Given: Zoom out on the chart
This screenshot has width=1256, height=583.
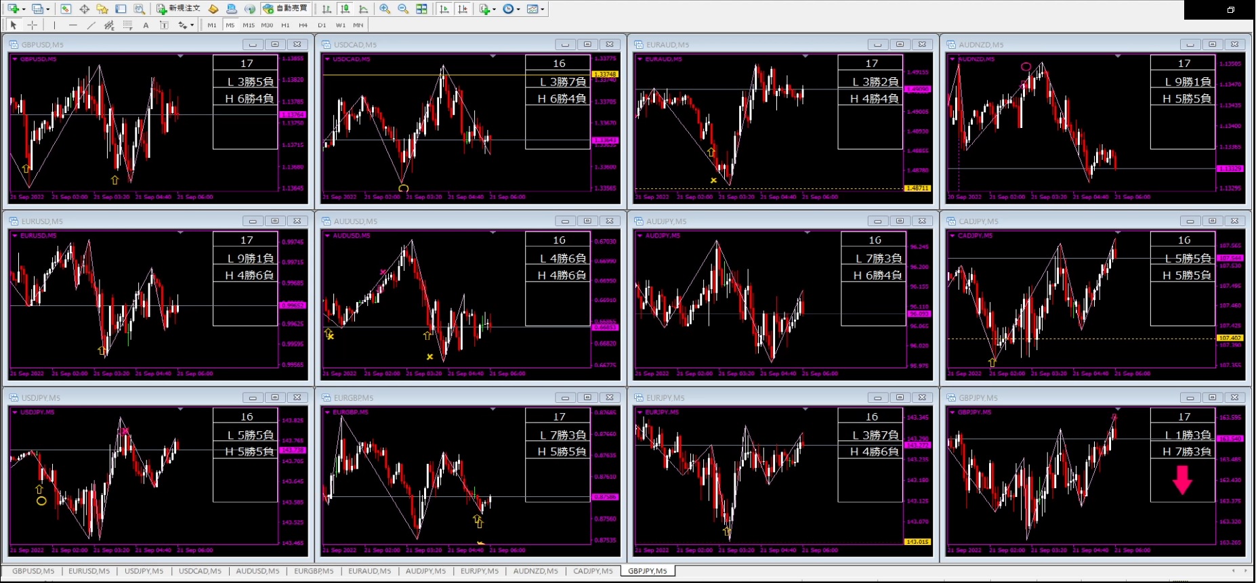Looking at the screenshot, I should point(403,9).
